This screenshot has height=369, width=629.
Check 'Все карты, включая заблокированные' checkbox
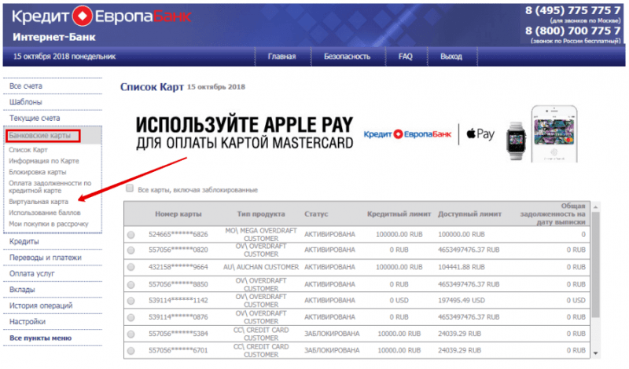tap(130, 188)
